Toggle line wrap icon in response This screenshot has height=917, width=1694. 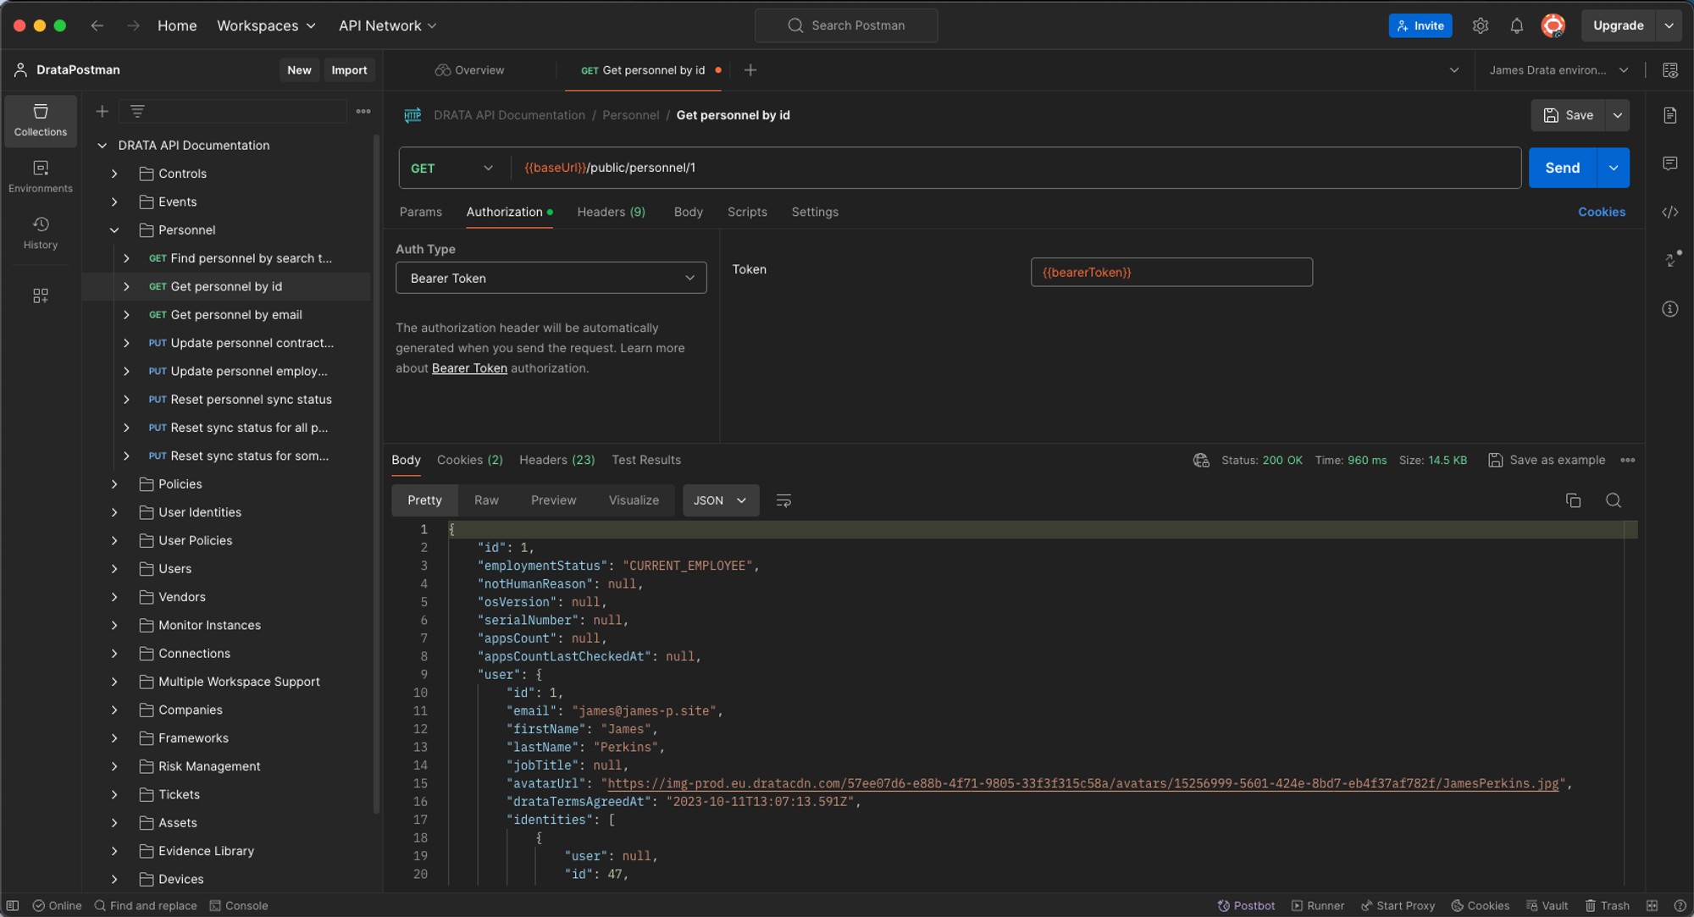783,500
